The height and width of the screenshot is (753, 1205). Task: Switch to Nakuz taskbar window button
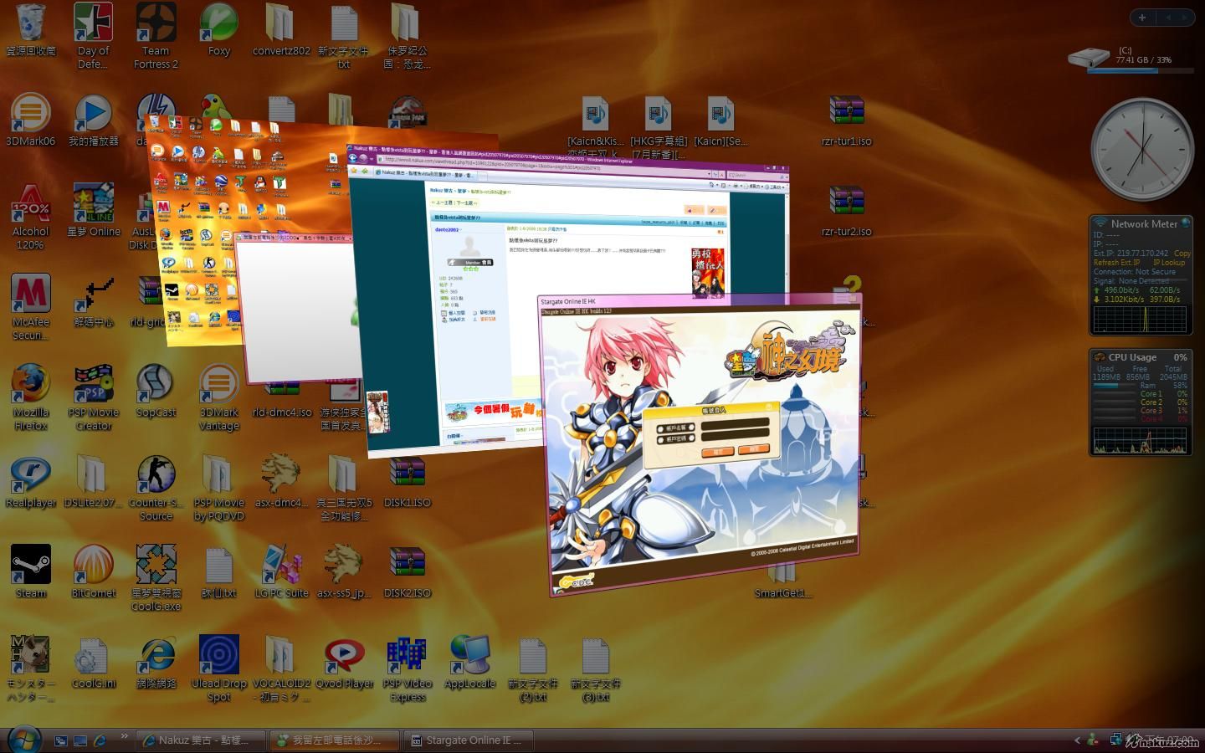[201, 740]
